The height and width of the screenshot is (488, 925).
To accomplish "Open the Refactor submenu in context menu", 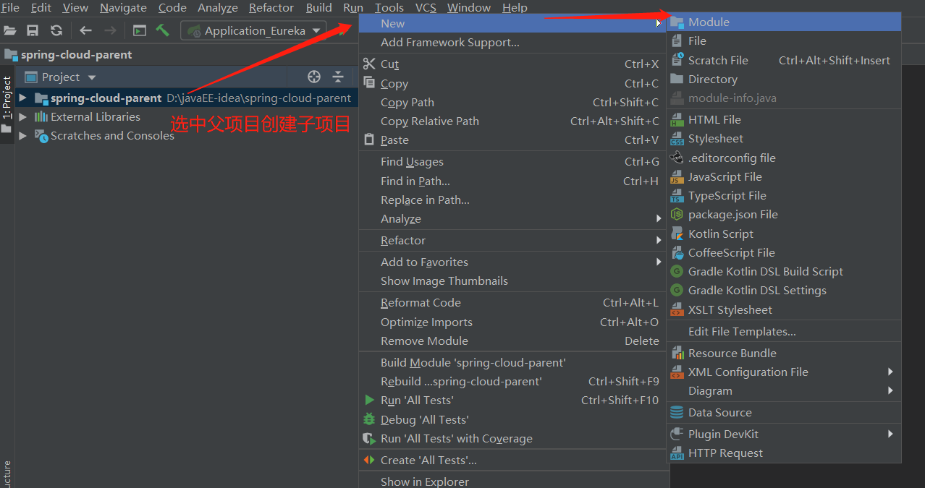I will (512, 241).
